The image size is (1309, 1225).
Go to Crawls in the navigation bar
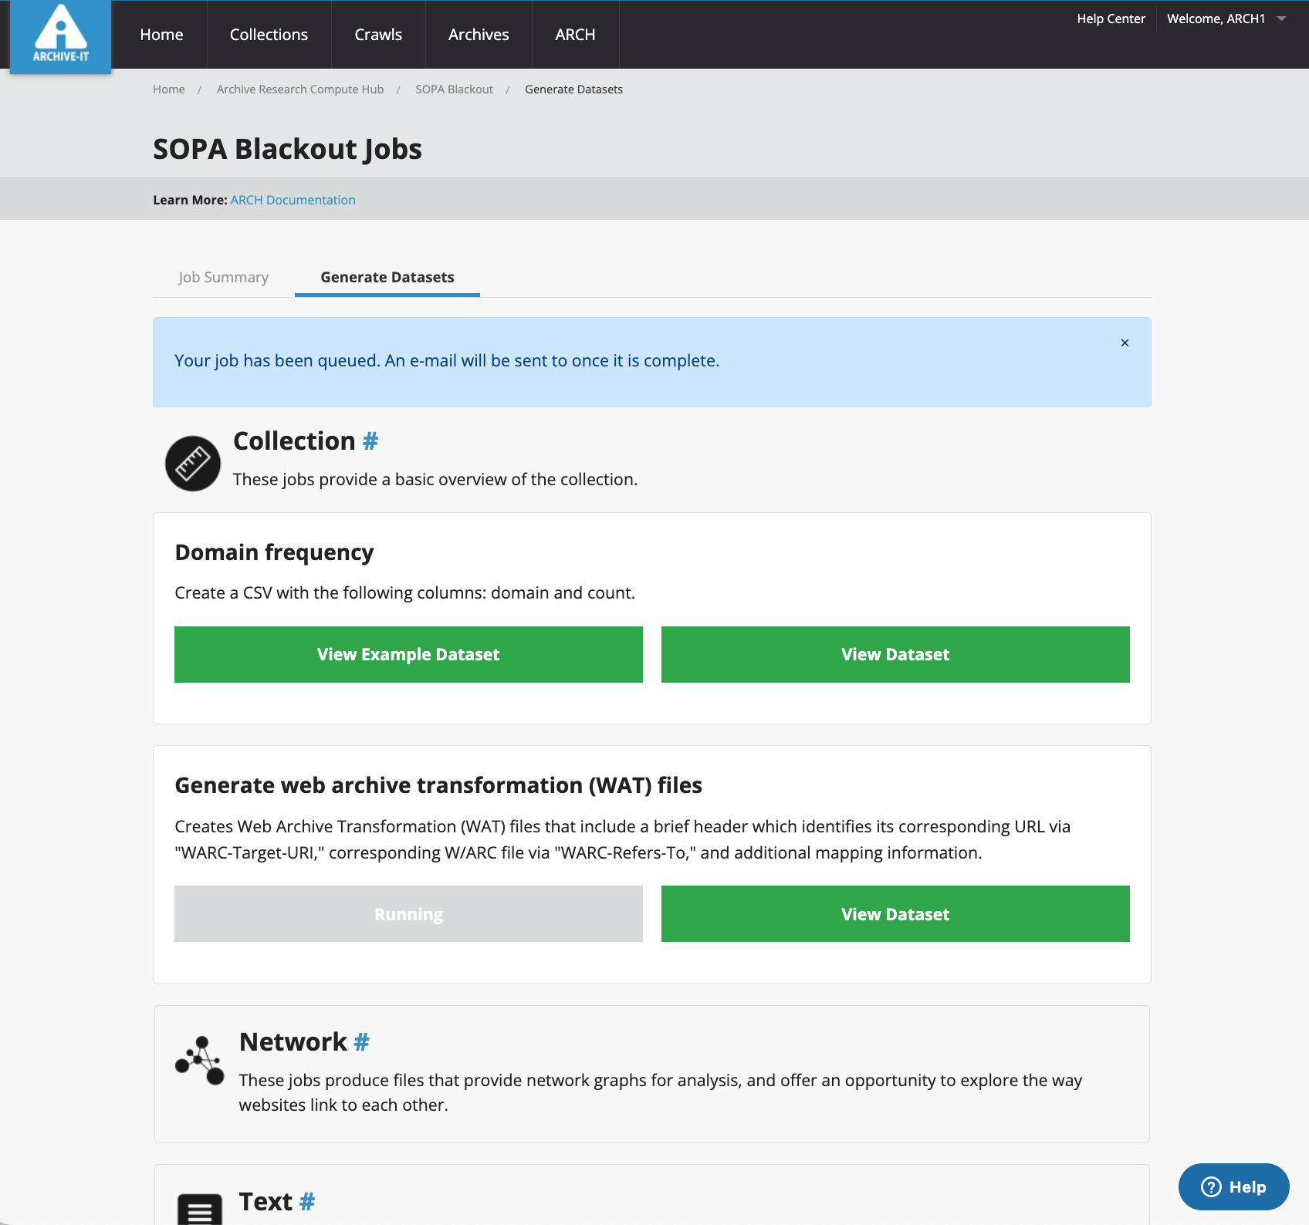pos(378,35)
